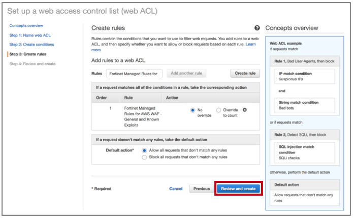Click the Add another rule button

point(186,74)
